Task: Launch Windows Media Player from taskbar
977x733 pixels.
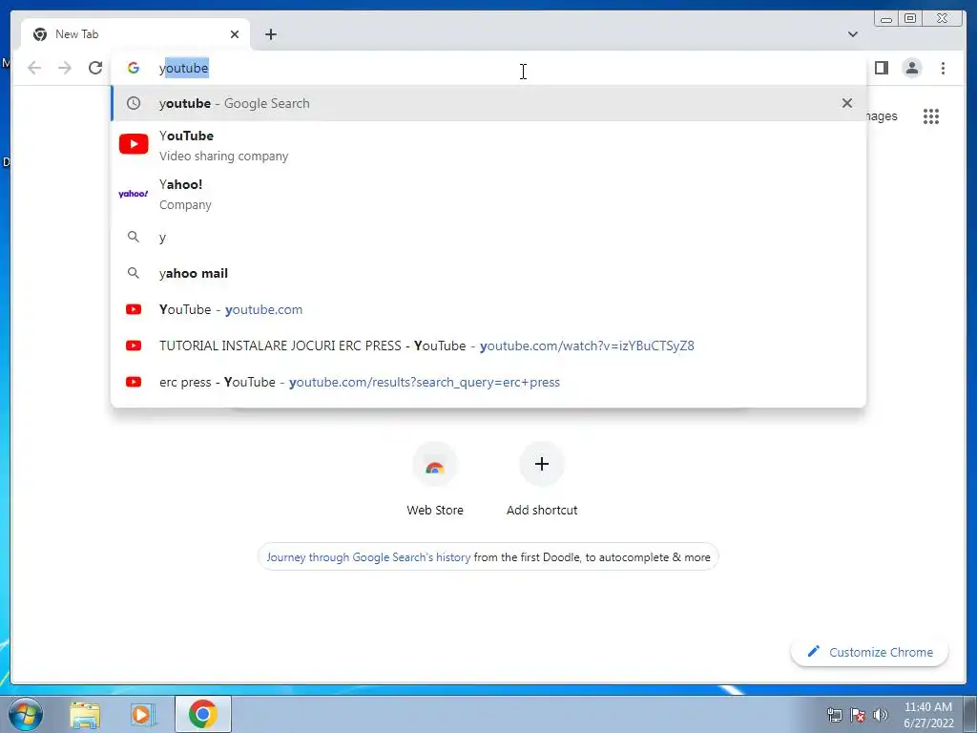Action: (141, 715)
